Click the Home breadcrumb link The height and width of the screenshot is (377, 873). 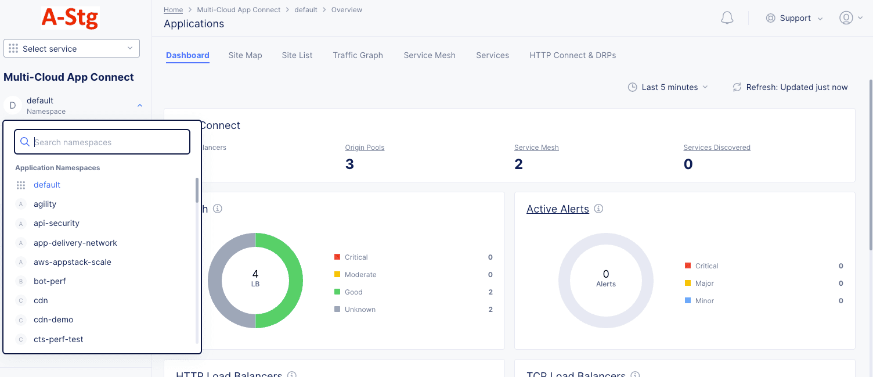[173, 10]
